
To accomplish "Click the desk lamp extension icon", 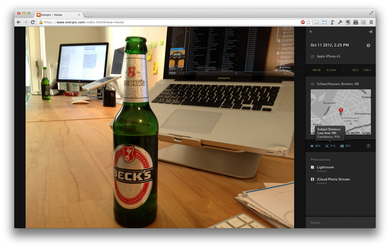I will pyautogui.click(x=333, y=22).
